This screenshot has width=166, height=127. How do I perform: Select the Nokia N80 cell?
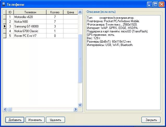30,22
